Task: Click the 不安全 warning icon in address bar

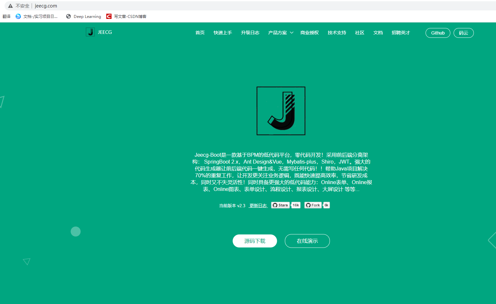Action: (10, 6)
